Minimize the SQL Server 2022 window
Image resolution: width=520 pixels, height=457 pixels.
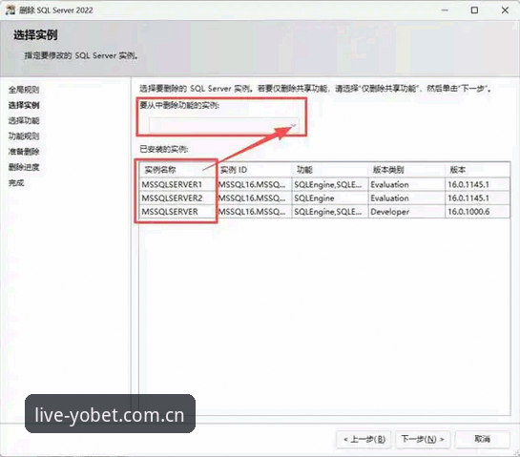tap(445, 10)
